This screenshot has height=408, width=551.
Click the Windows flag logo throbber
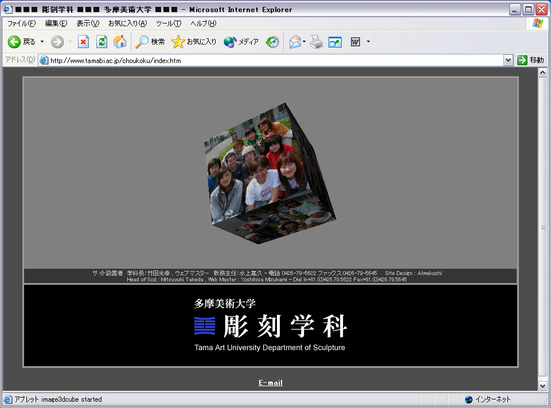(538, 23)
